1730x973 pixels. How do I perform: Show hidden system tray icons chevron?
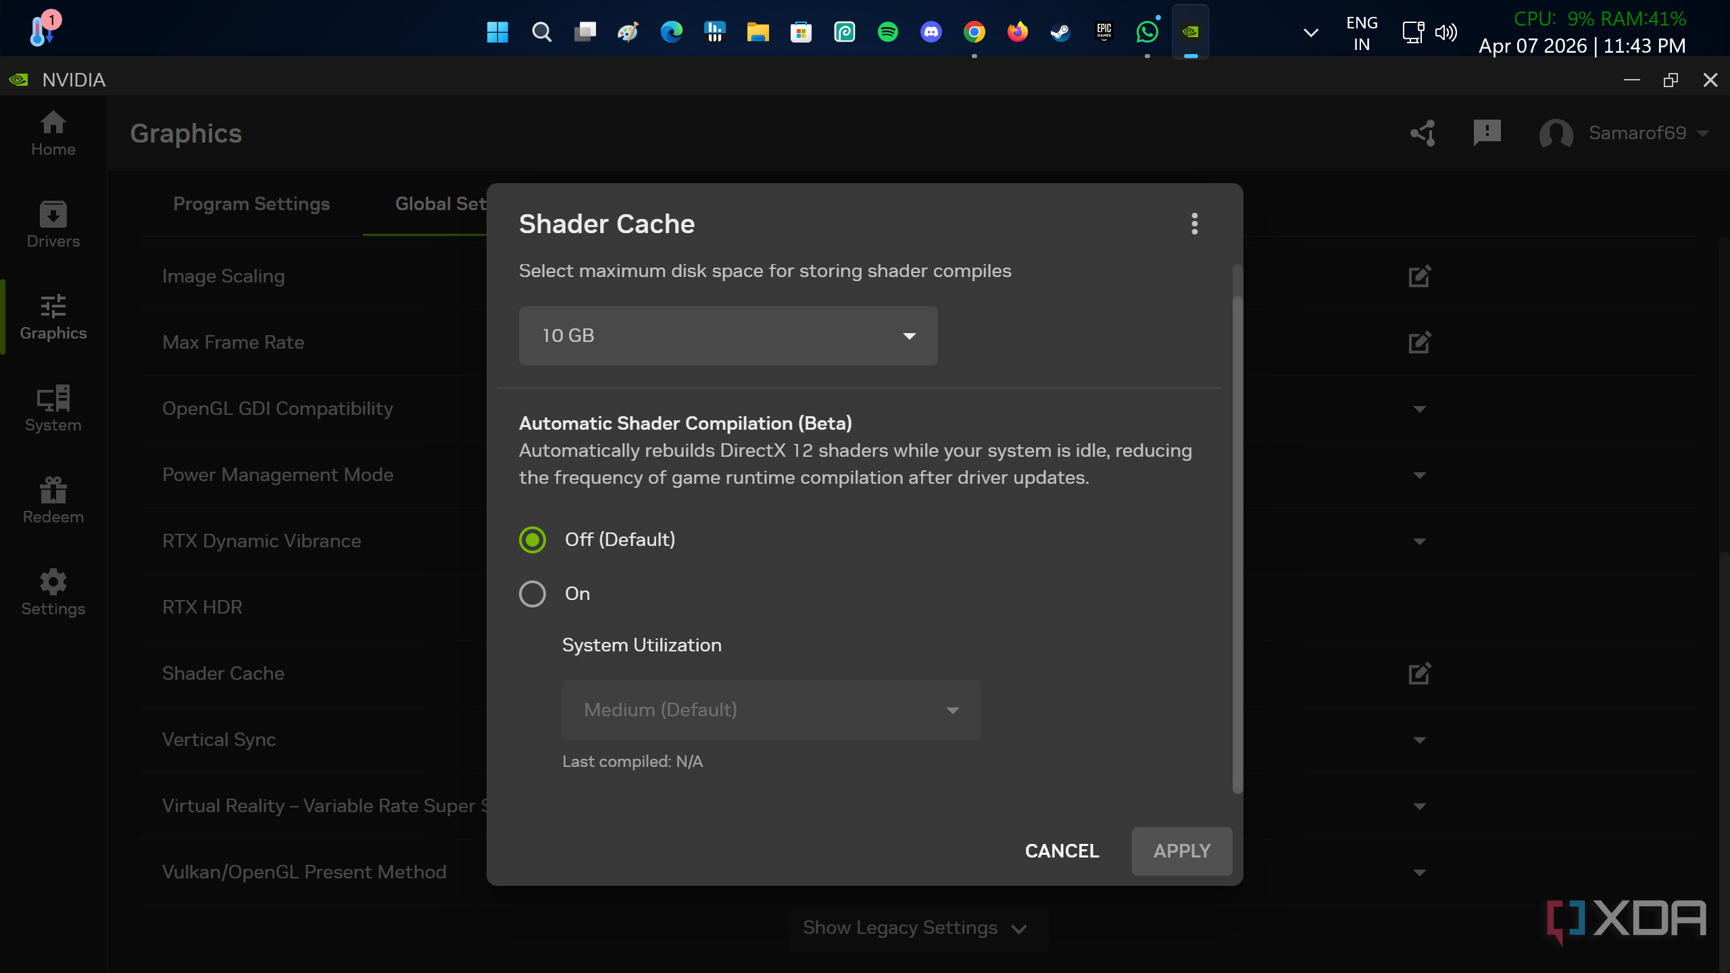1310,32
